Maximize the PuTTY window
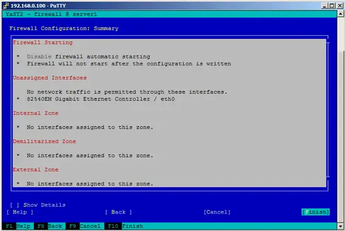Image resolution: width=345 pixels, height=231 pixels. click(x=332, y=6)
